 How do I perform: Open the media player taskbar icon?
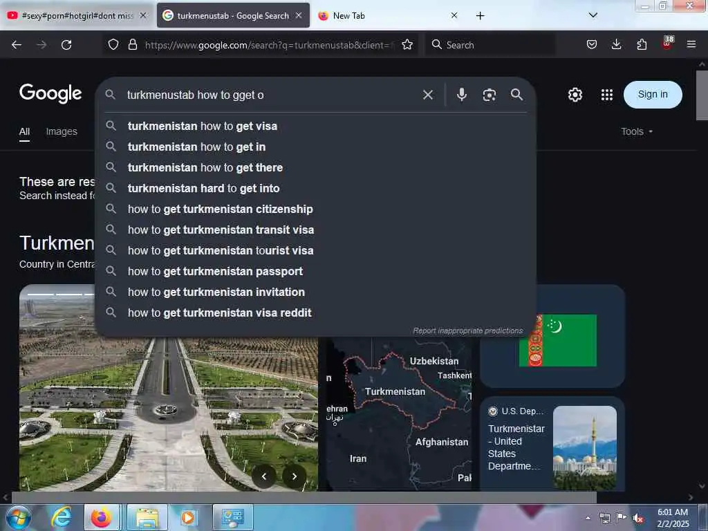188,517
